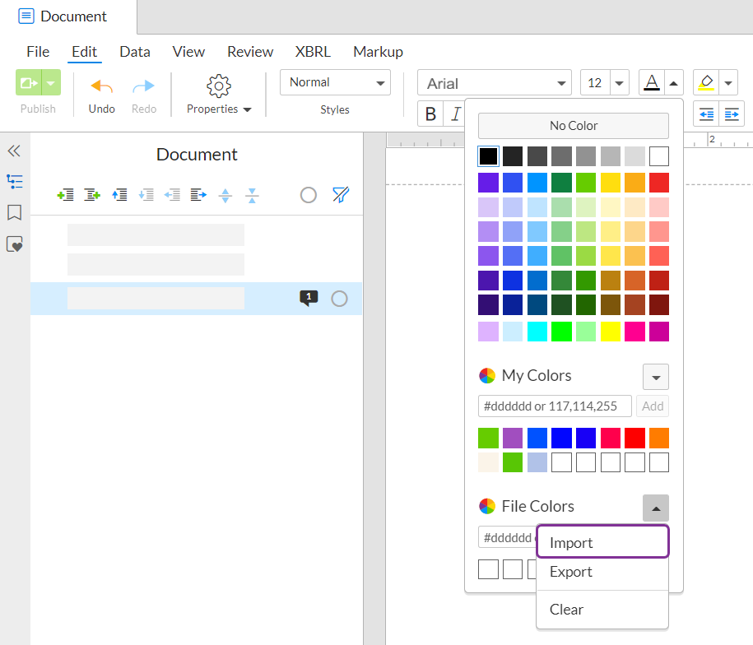The height and width of the screenshot is (645, 753).
Task: Expand the Arial font dropdown
Action: coord(495,83)
